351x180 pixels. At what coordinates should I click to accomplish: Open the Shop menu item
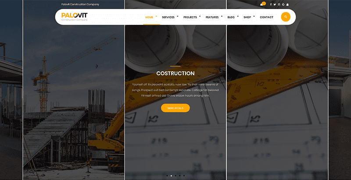click(247, 17)
